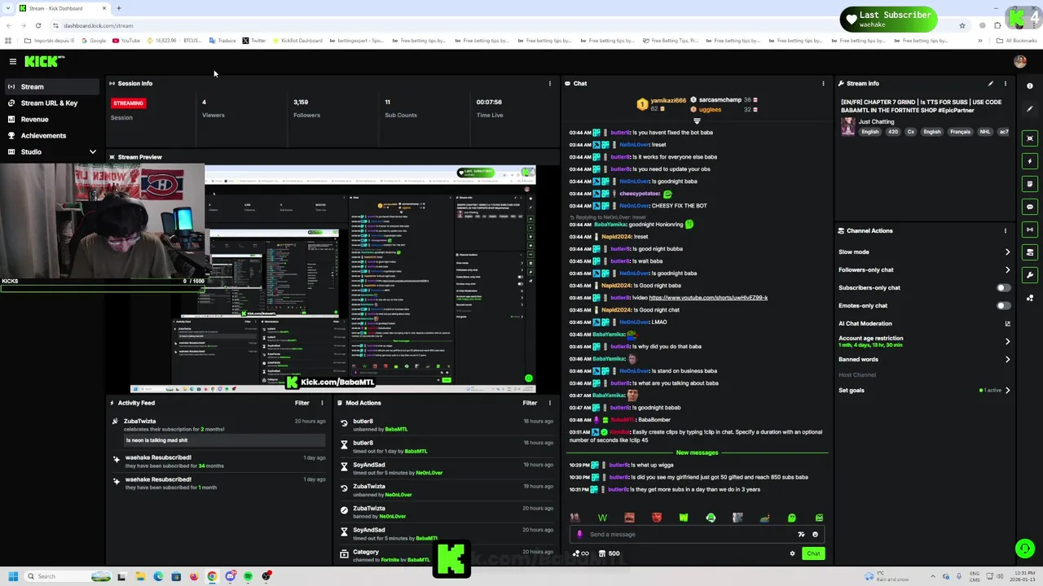Screen dimensions: 1043x586
Task: Open emoji picker in message box
Action: click(815, 535)
